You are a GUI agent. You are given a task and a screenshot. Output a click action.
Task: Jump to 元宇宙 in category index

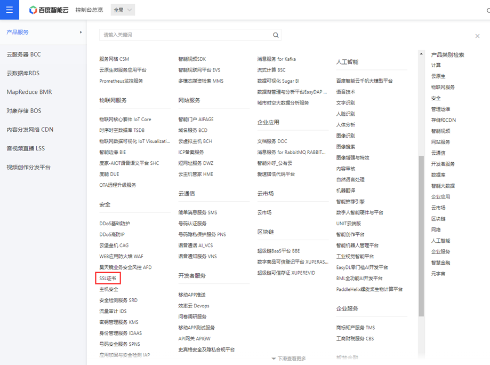pyautogui.click(x=438, y=274)
